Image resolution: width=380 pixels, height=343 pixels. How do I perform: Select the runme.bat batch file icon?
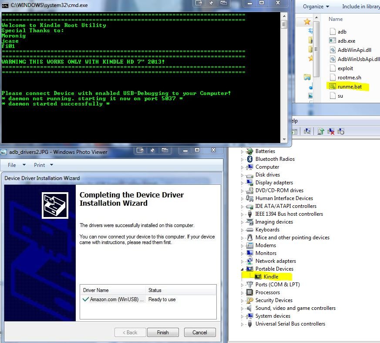[333, 86]
